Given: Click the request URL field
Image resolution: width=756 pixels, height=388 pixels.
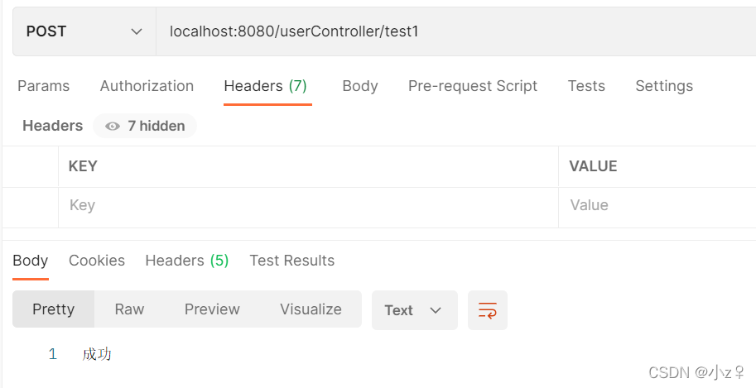Looking at the screenshot, I should (x=455, y=31).
